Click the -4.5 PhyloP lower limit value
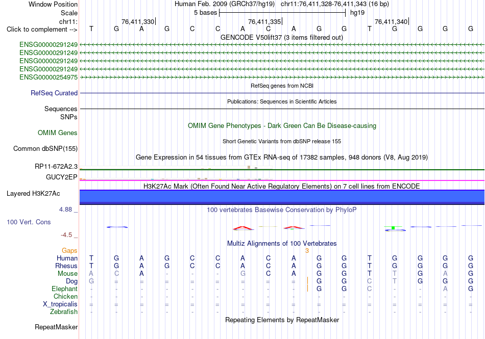This screenshot has width=485, height=339. 66,235
